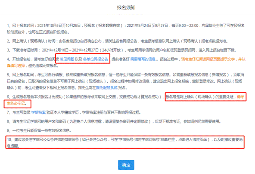
Task: Click the 学信档案 link
Action: [38, 112]
